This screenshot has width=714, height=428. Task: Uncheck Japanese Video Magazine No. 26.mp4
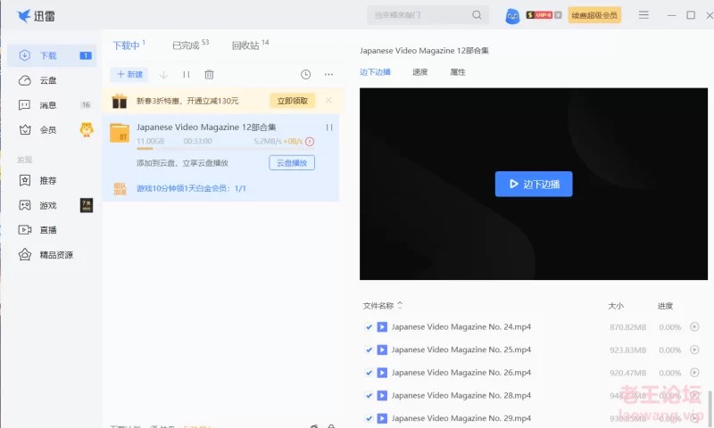pos(369,373)
